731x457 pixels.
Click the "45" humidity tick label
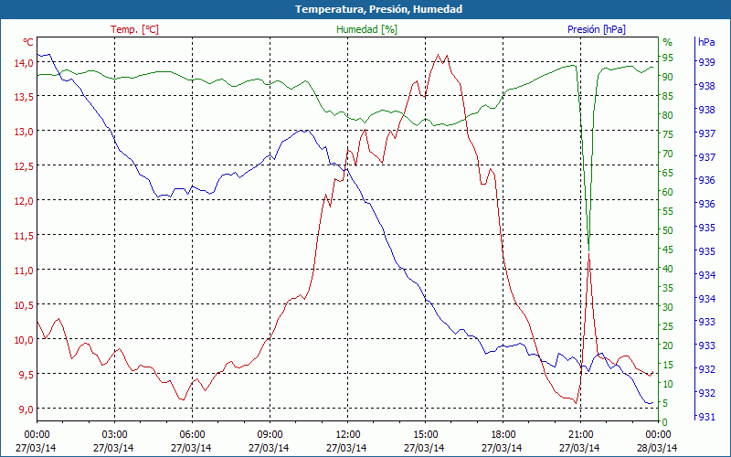click(668, 250)
